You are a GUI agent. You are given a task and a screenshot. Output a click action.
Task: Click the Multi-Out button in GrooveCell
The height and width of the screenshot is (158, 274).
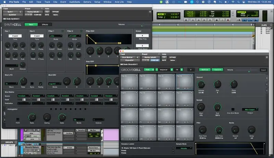(204, 70)
